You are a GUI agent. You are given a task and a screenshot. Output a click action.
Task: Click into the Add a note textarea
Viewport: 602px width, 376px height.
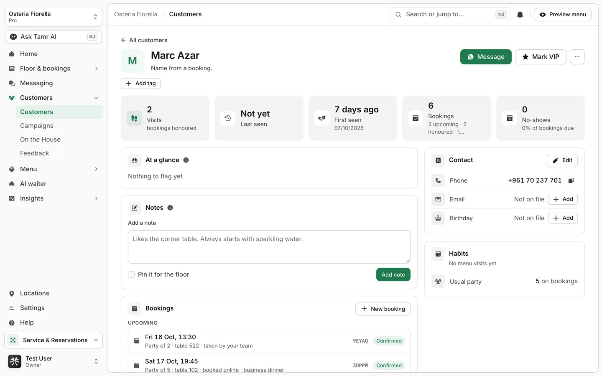[269, 247]
